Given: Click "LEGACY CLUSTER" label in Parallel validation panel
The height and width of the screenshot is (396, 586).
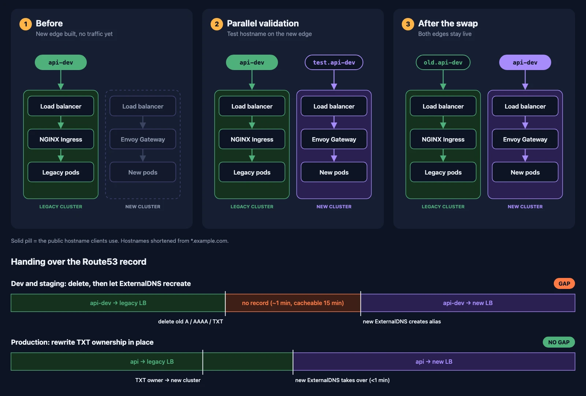Looking at the screenshot, I should (252, 207).
